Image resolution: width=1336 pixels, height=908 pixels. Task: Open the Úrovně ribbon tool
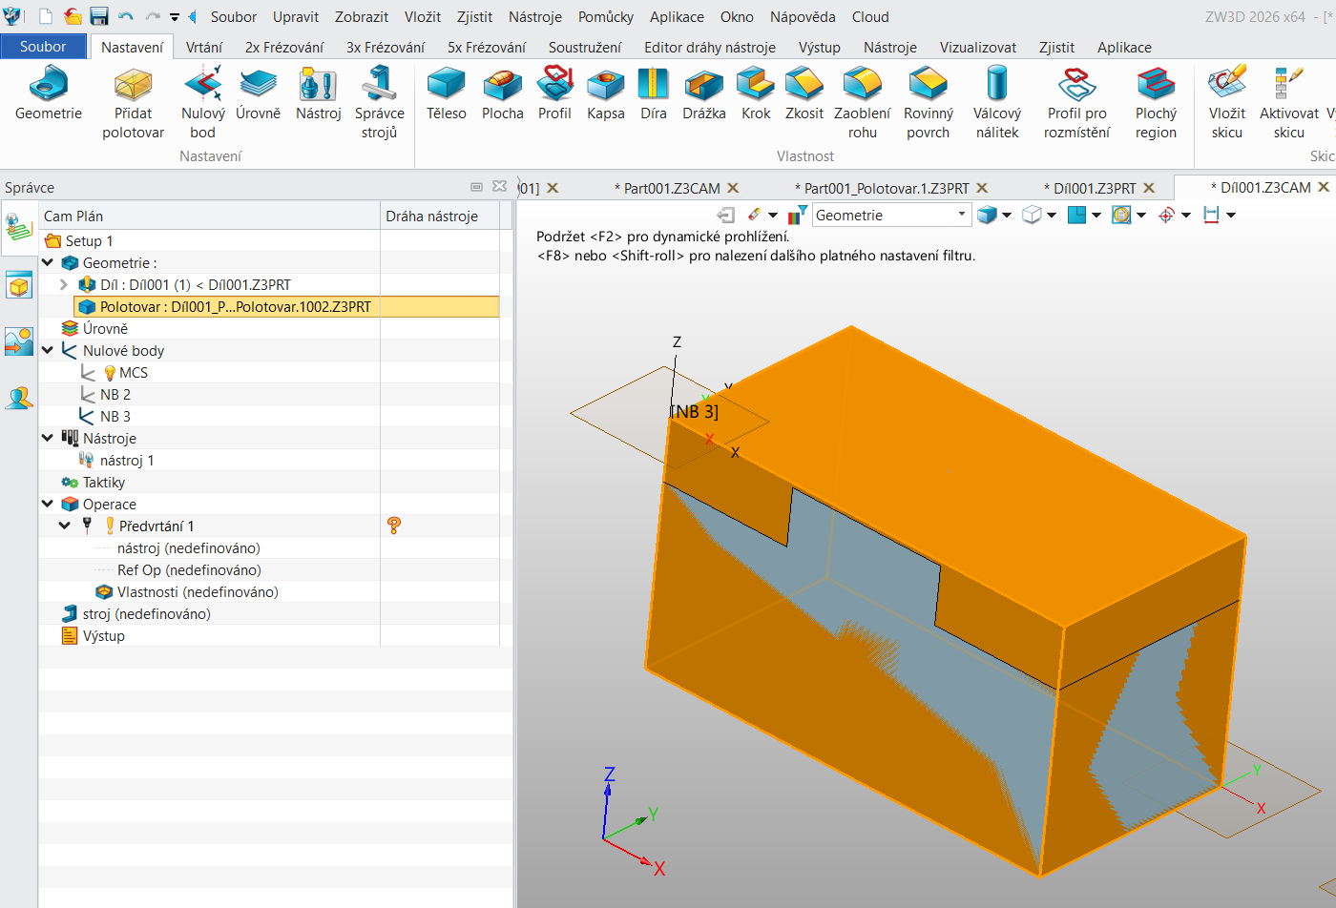tap(258, 94)
